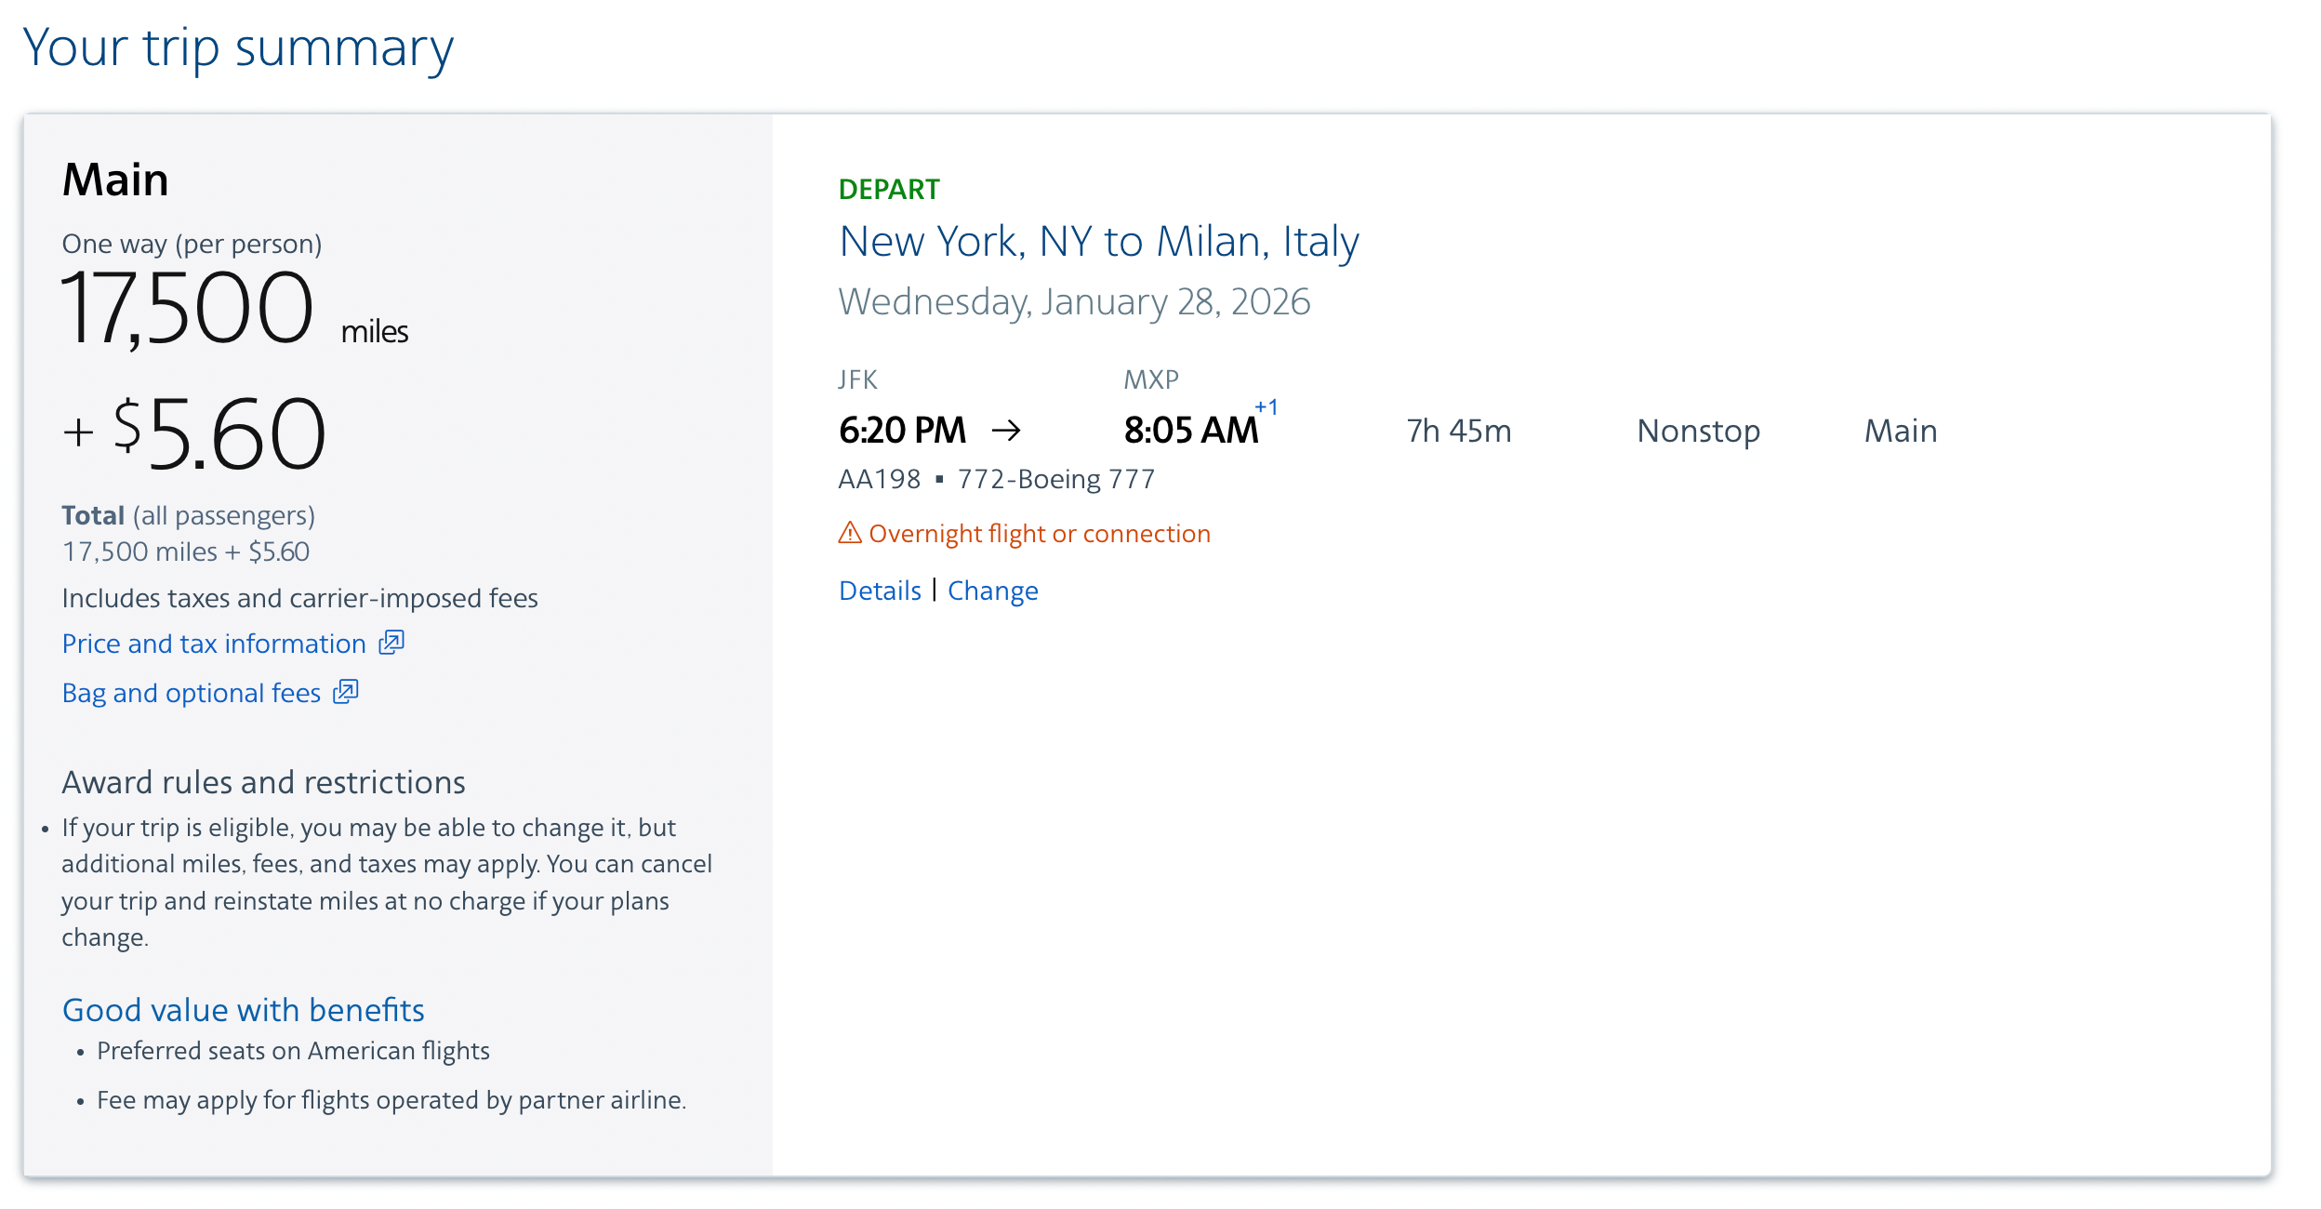This screenshot has height=1209, width=2321.
Task: Click the AA198 flight number
Action: point(879,479)
